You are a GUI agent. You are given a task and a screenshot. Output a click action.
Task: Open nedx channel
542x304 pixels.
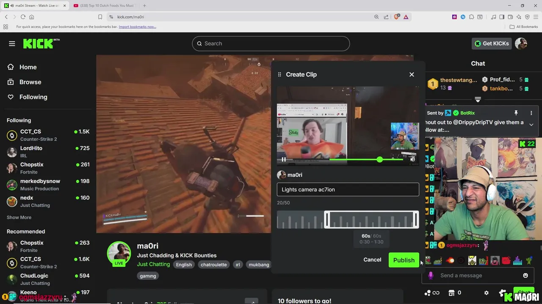[x=48, y=201]
